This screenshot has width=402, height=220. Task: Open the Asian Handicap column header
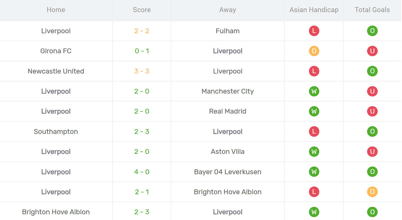coord(314,10)
